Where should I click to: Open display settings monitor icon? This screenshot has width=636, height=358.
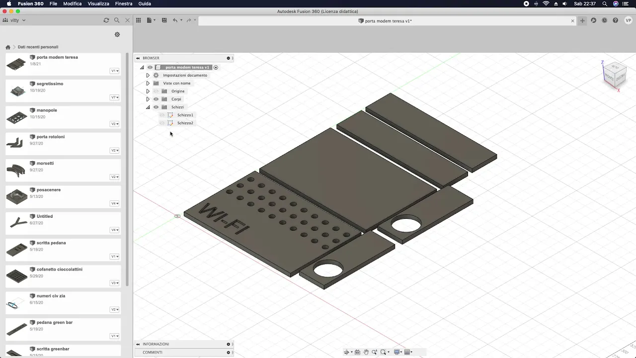(x=397, y=352)
